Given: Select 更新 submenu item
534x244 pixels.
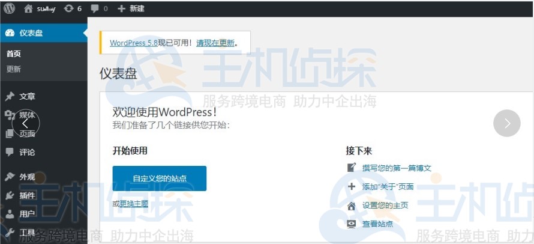Looking at the screenshot, I should pyautogui.click(x=14, y=69).
